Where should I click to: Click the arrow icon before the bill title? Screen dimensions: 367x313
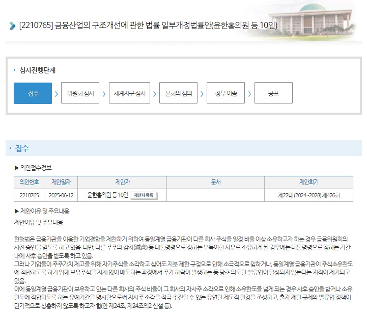point(12,26)
